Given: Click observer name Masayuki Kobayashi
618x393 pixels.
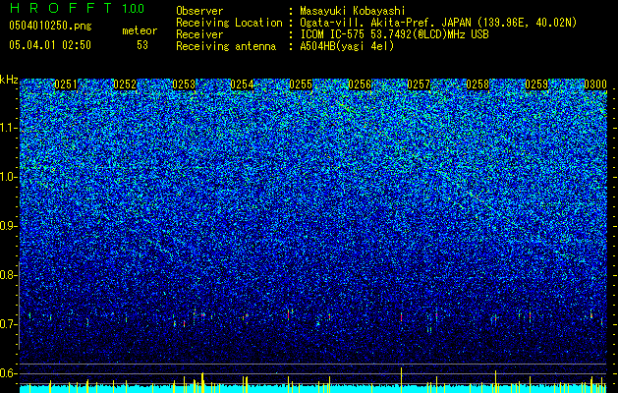Looking at the screenshot, I should [353, 11].
